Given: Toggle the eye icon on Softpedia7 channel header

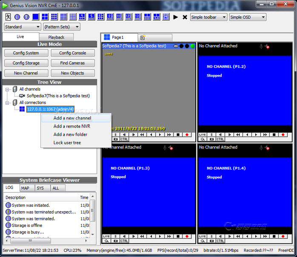Looking at the screenshot, I should point(176,46).
